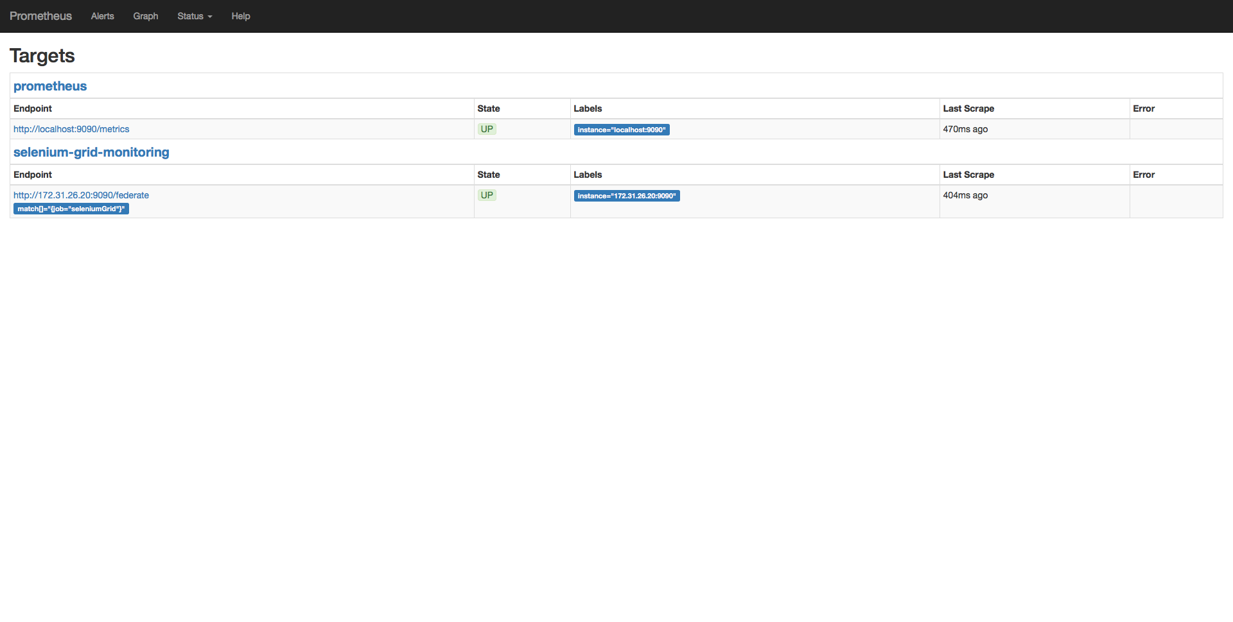Select the "470ms ago" last scrape value
The width and height of the screenshot is (1233, 622).
(x=965, y=129)
